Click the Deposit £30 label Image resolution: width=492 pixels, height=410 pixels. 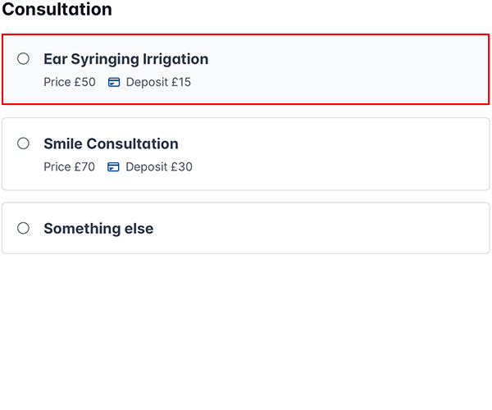(159, 167)
